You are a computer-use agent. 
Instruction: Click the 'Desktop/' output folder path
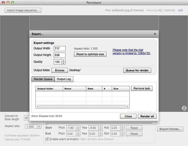[75, 70]
